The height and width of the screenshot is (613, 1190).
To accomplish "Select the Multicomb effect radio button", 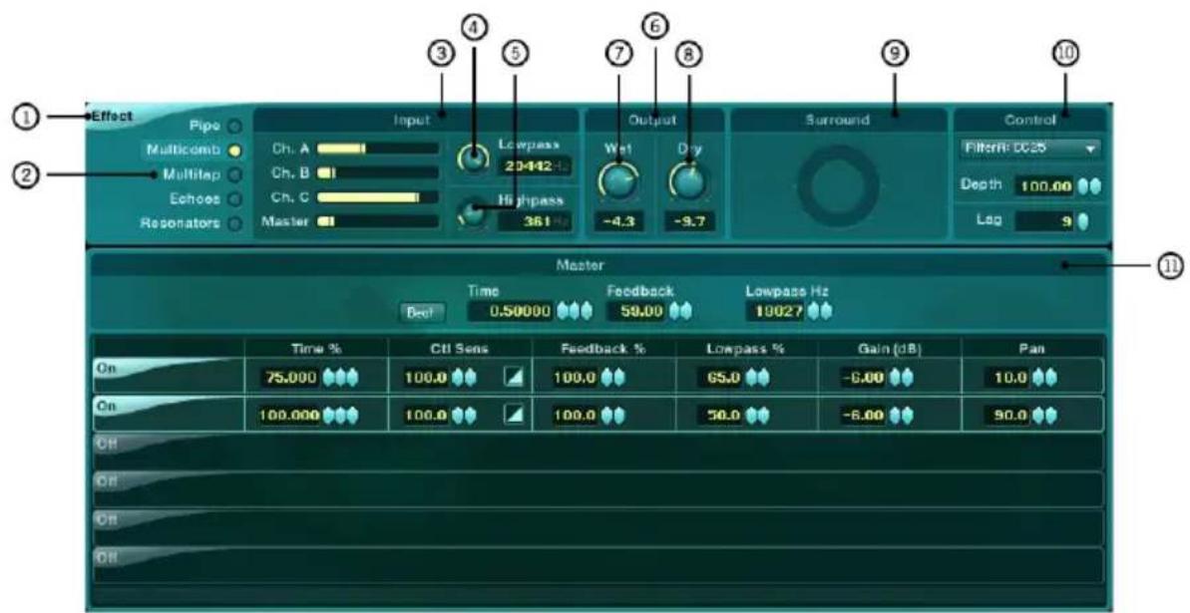I will (236, 151).
